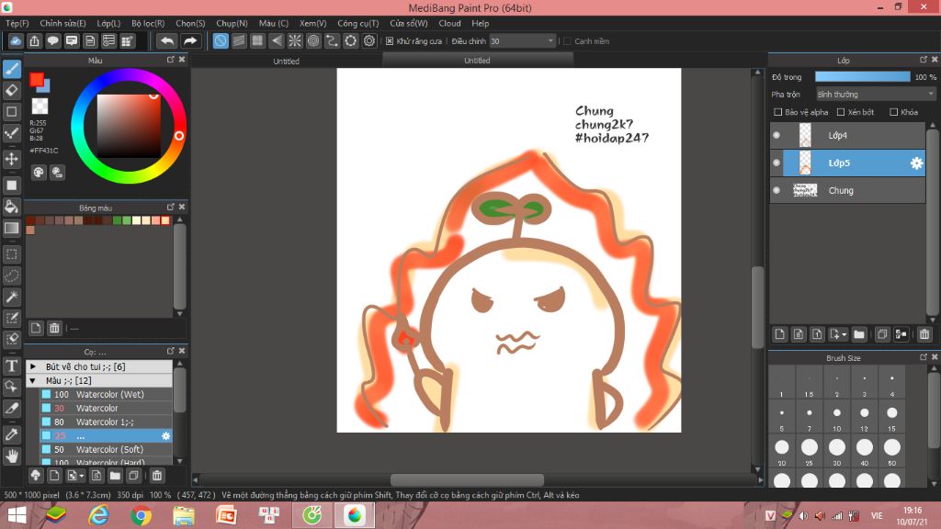The width and height of the screenshot is (941, 529).
Task: Click the Độ trong opacity slider
Action: pyautogui.click(x=862, y=77)
